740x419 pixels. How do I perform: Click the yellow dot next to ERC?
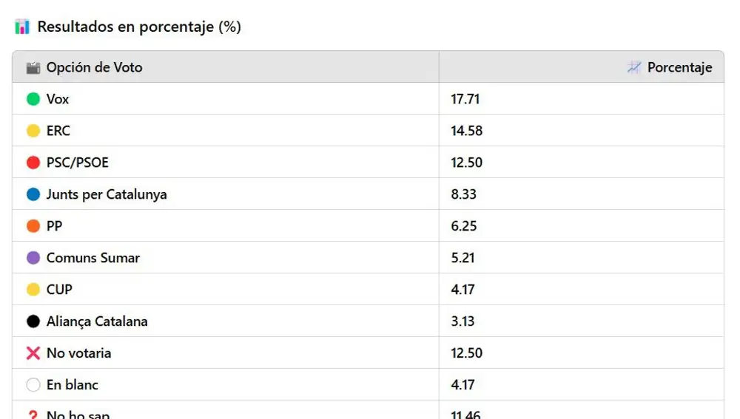[33, 131]
